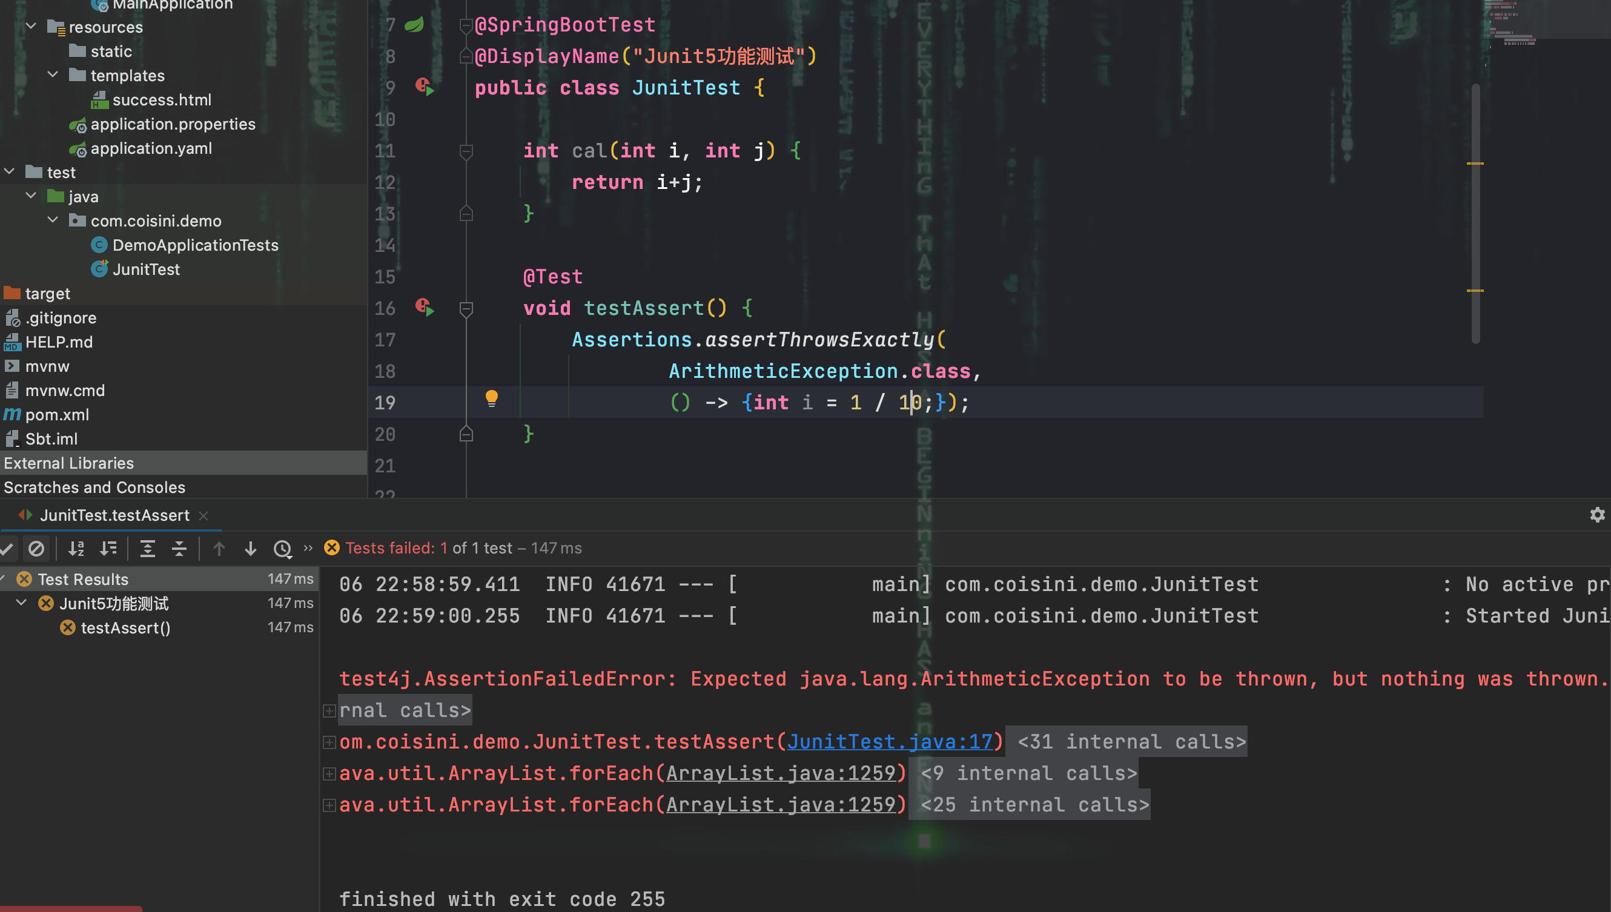Click the run gutter icon beside class JunitTest

click(425, 87)
